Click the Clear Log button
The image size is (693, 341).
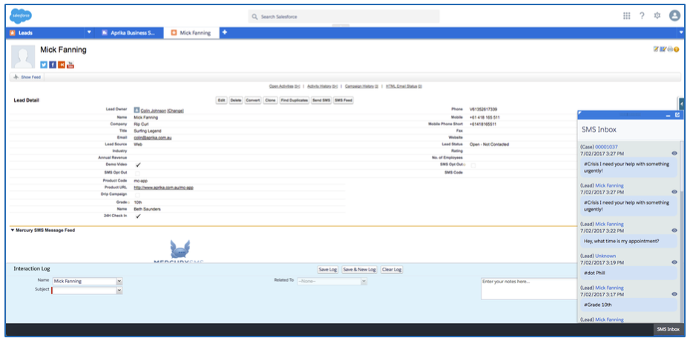392,269
